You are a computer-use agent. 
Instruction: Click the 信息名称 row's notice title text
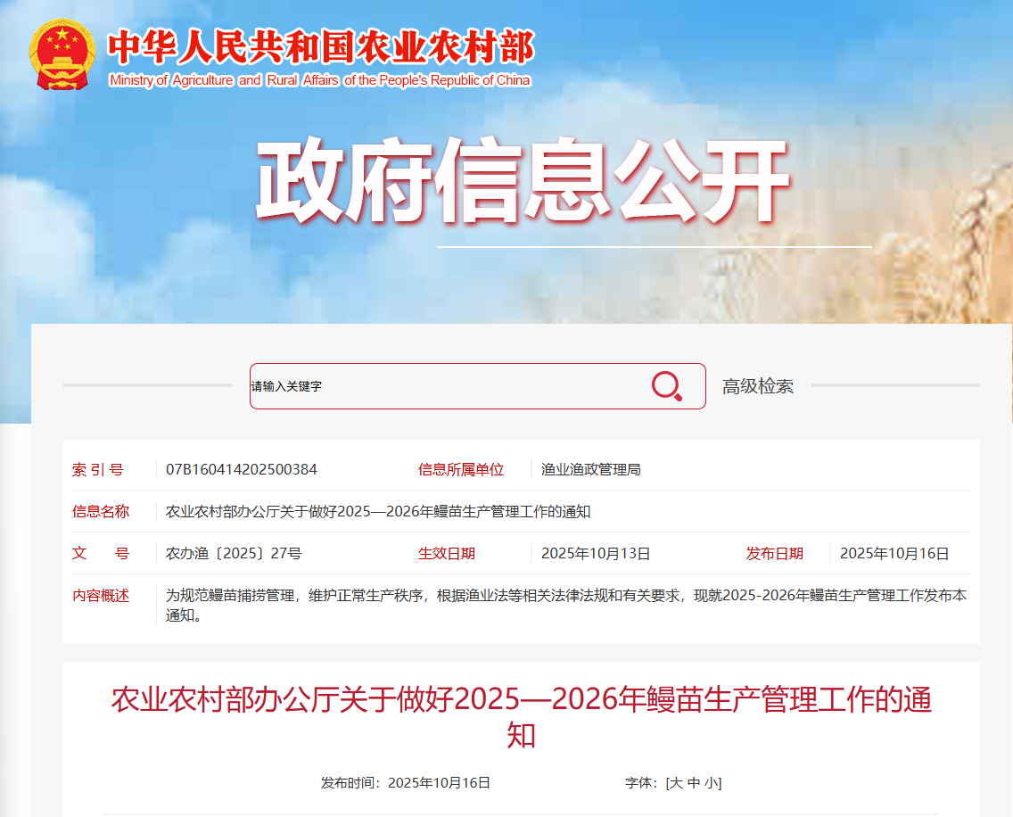click(378, 511)
